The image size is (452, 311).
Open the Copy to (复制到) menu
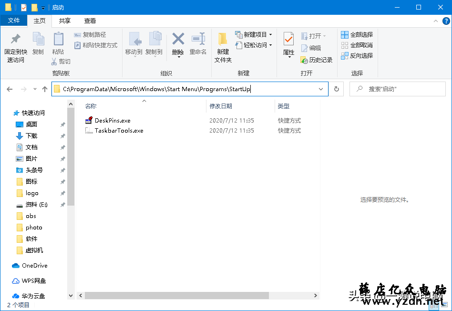click(x=154, y=44)
